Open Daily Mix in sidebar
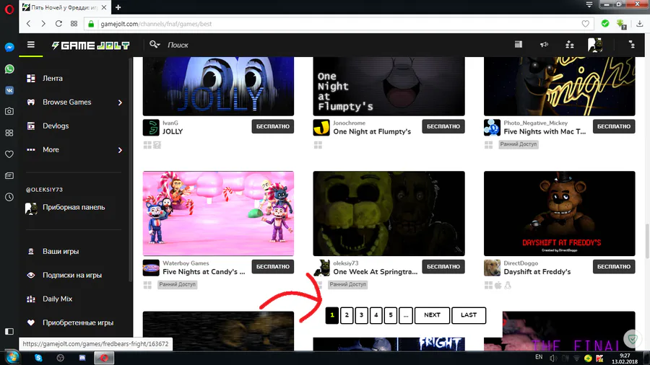 point(57,299)
